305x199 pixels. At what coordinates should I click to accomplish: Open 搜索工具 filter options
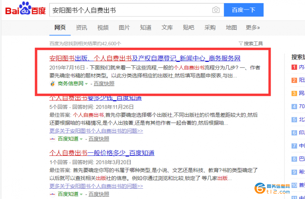point(251,44)
